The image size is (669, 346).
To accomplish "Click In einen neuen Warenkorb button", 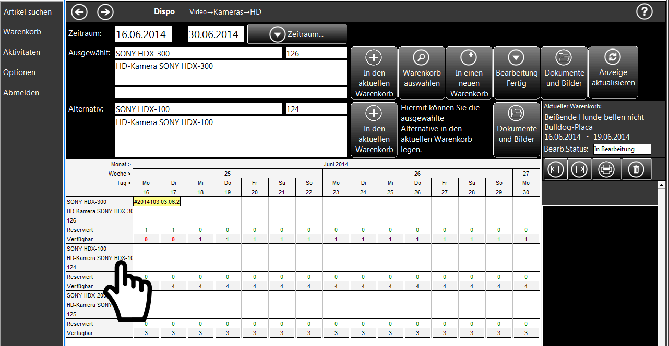I will click(469, 73).
